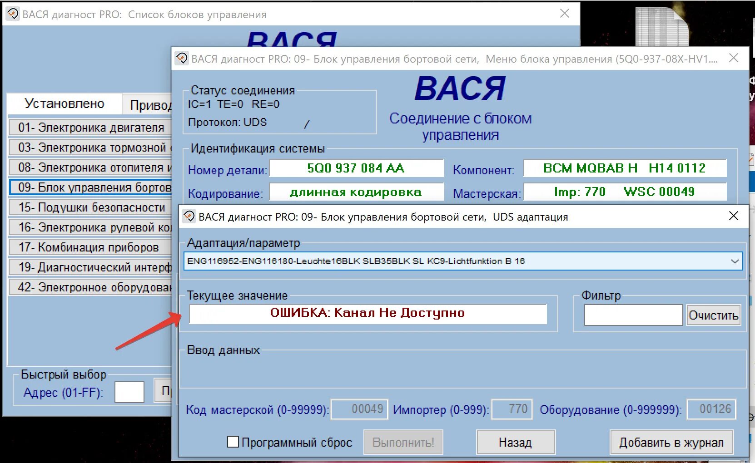This screenshot has width=755, height=463.
Task: Select 15- Подушки безопасности module
Action: 90,207
